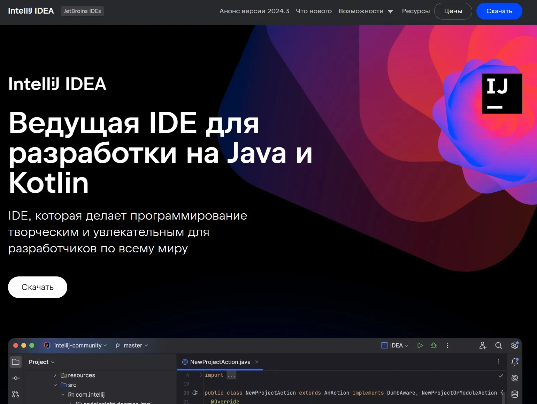Open editor tab options dots menu
Screen dimensions: 537x404
(499, 362)
